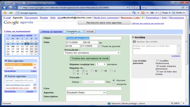Uncheck inviter d'autres personnes checkbox
Image resolution: width=190 pixels, height=107 pixels.
[x=157, y=66]
